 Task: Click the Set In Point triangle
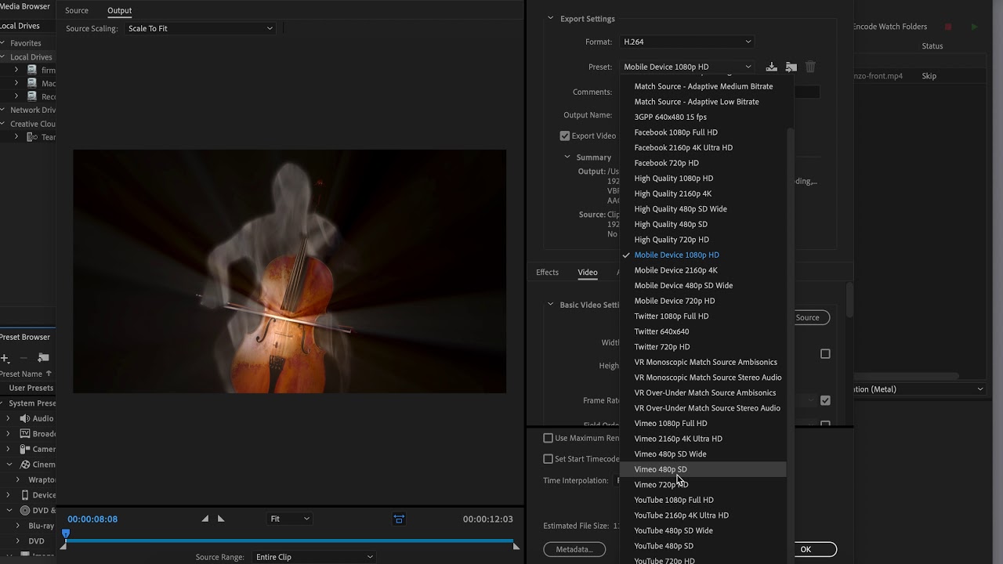pyautogui.click(x=205, y=519)
